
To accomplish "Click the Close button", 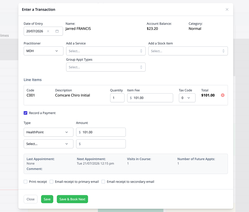I will click(x=31, y=199).
